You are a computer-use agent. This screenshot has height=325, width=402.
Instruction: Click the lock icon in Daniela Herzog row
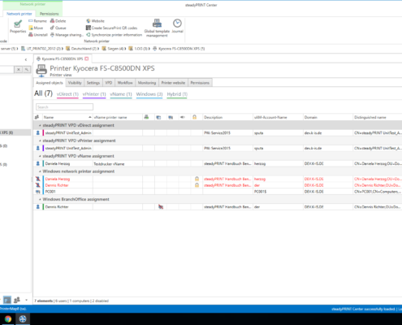point(197,179)
